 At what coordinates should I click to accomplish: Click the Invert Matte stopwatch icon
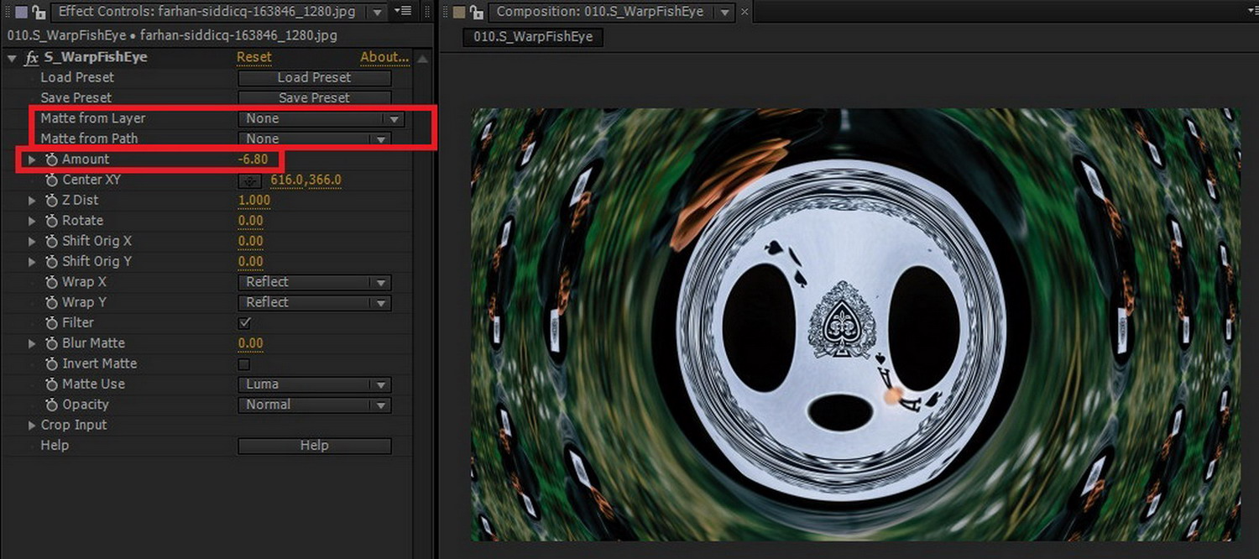point(52,363)
